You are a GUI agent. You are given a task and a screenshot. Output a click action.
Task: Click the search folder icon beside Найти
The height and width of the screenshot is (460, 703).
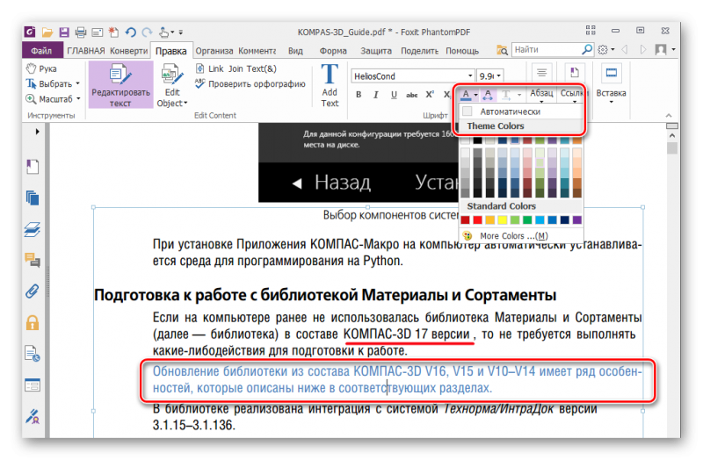[x=502, y=50]
